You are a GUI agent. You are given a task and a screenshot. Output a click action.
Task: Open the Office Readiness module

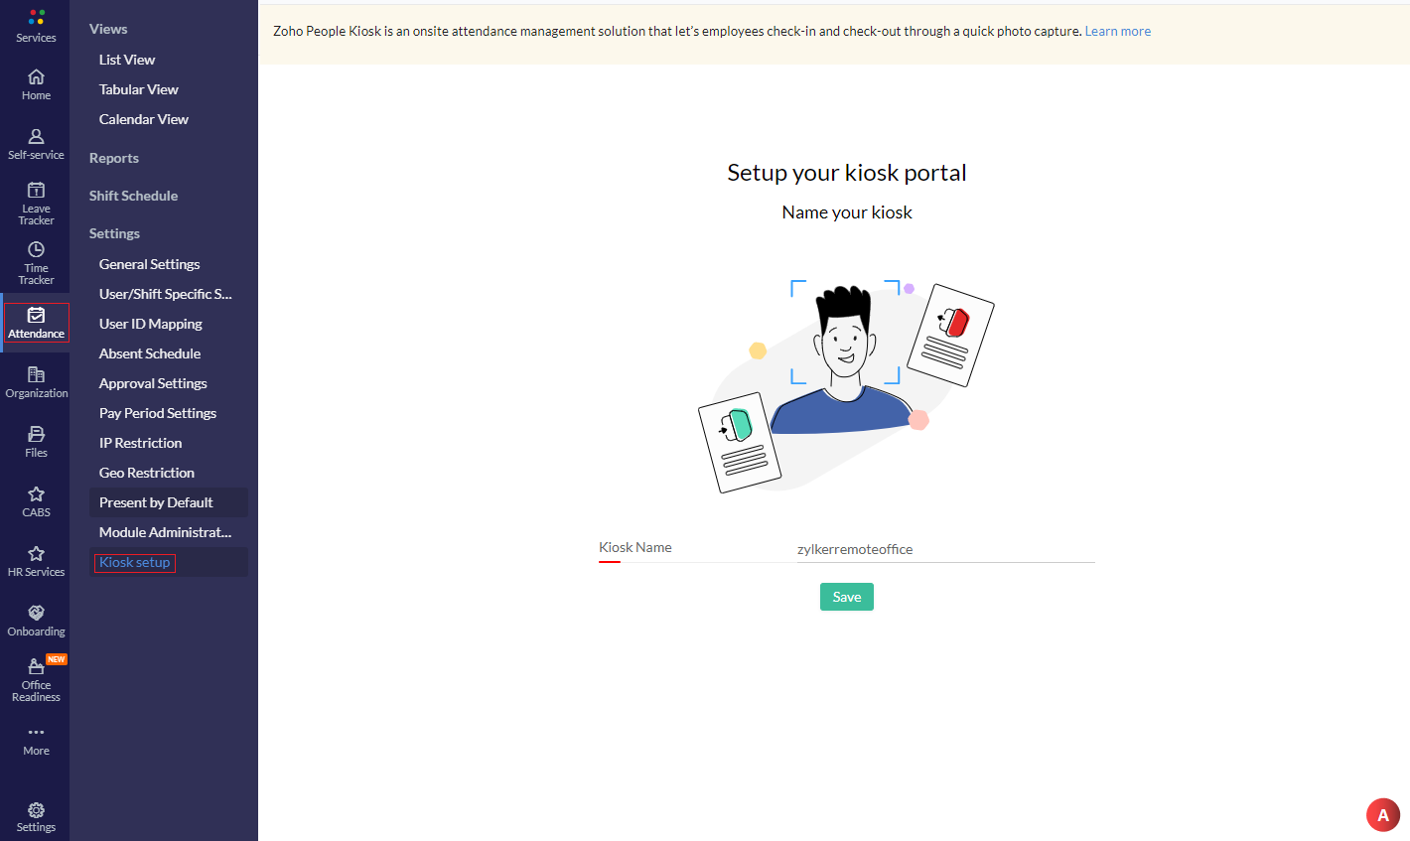point(36,680)
